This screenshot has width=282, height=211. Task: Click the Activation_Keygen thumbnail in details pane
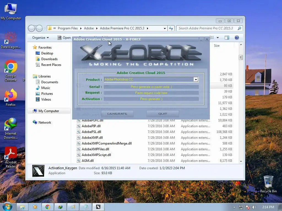38,171
